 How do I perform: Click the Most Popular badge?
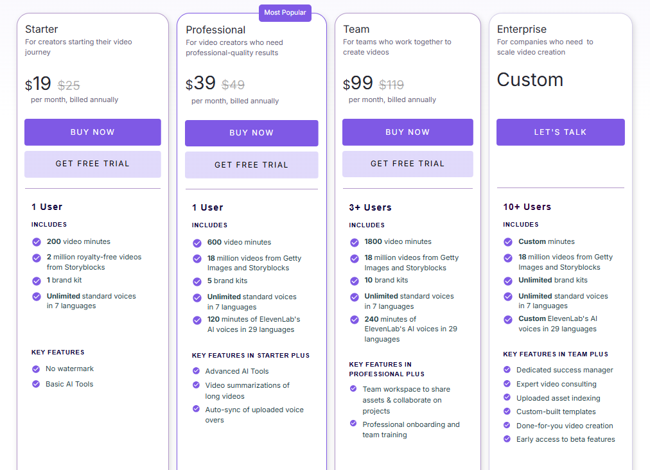(285, 13)
